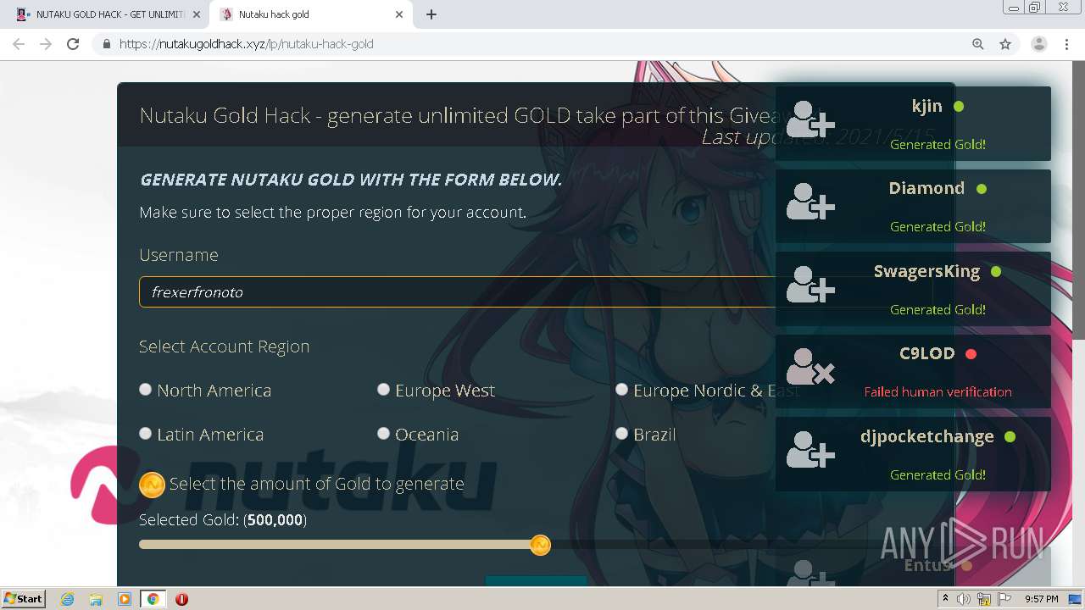Go back with the browser back arrow
Viewport: 1085px width, 610px height.
(x=19, y=44)
